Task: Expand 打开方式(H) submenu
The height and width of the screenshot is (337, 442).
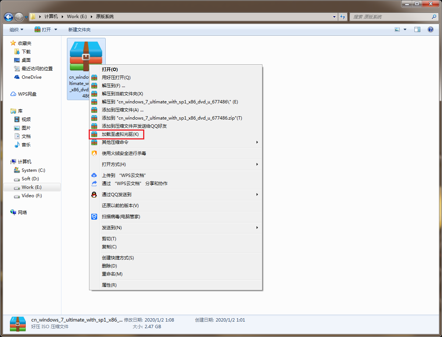Action: pyautogui.click(x=176, y=164)
